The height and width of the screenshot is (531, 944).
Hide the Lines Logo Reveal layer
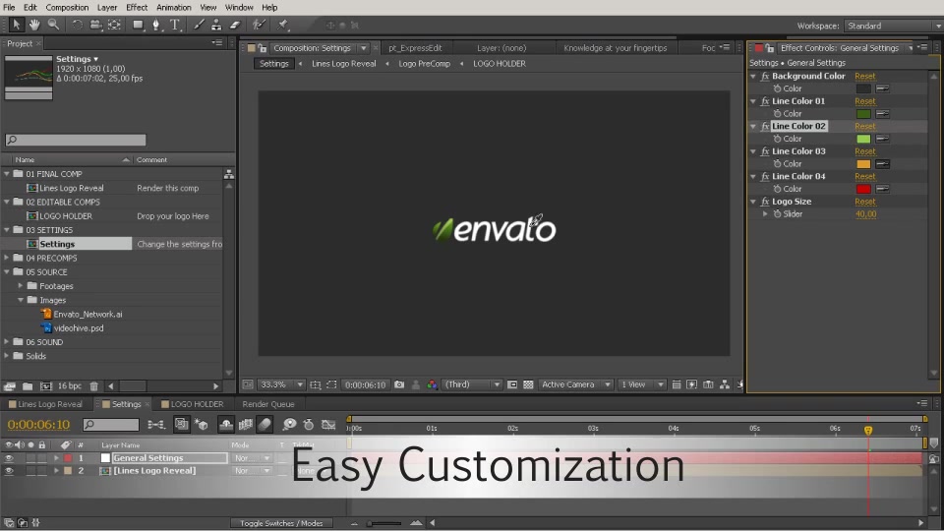[9, 471]
